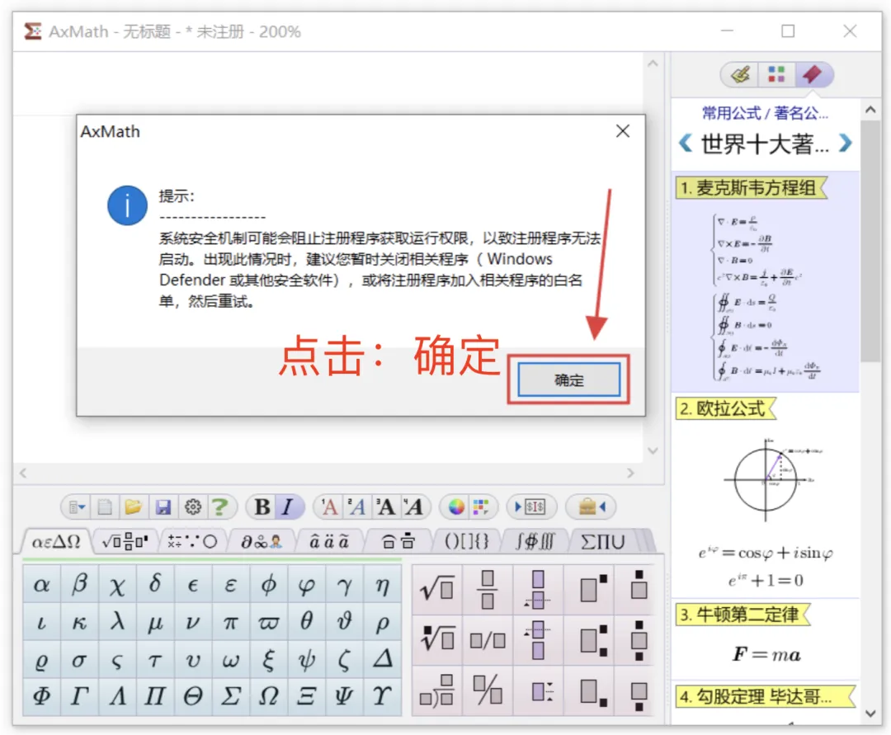The width and height of the screenshot is (891, 735).
Task: Close the AxMath prompt dialog
Action: [x=623, y=131]
